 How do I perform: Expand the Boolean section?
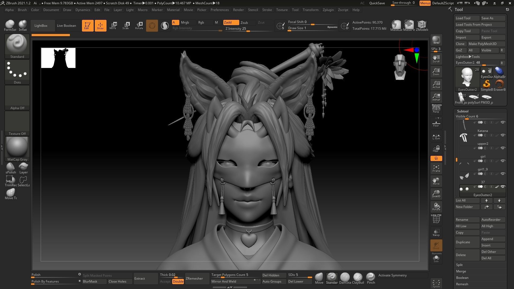462,278
